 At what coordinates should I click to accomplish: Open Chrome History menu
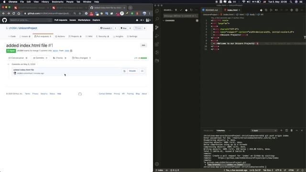[45, 2]
